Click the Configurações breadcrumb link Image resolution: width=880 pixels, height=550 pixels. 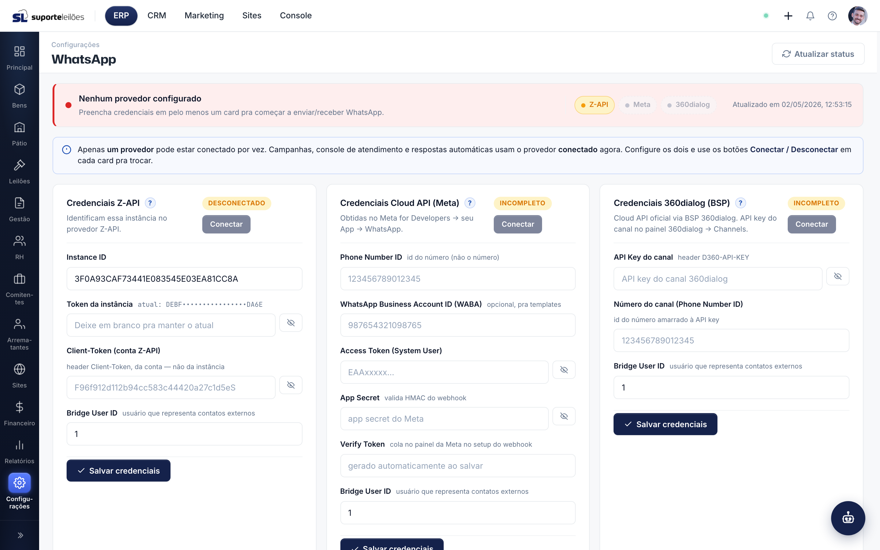(75, 44)
